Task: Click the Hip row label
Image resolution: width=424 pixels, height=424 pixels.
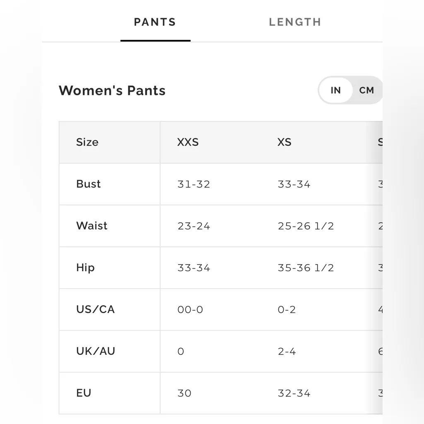Action: tap(85, 267)
